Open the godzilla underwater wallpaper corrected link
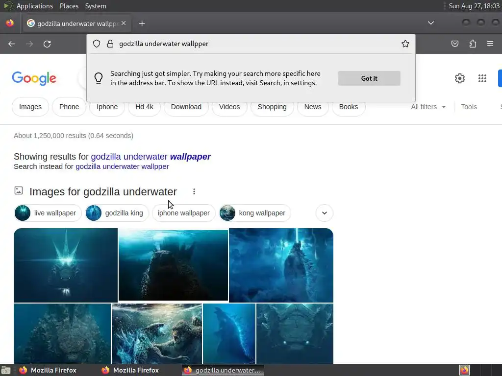 (x=151, y=157)
